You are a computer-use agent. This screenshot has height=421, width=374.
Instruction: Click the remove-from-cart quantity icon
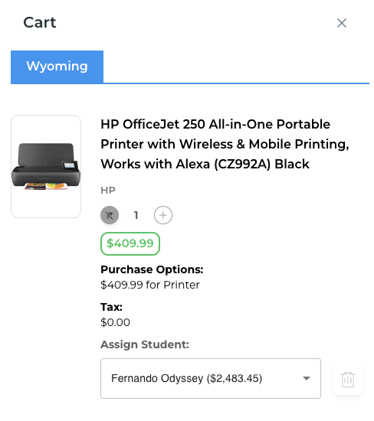(x=110, y=215)
